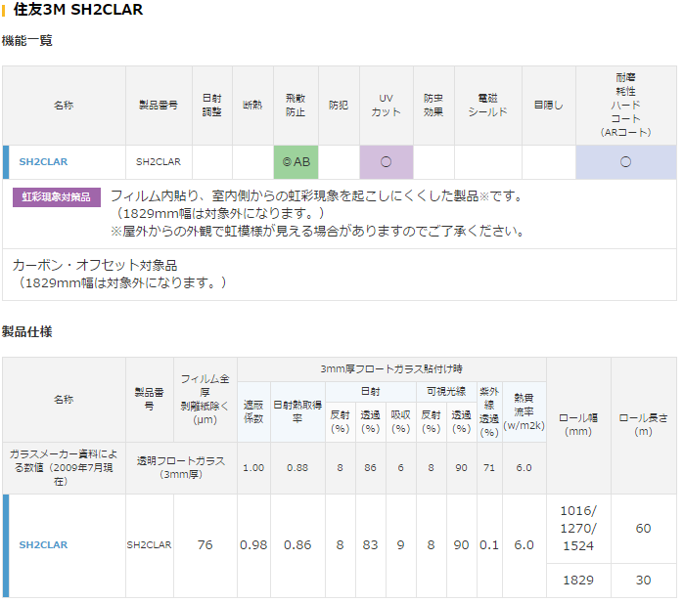Click the 76 film thickness value
The width and height of the screenshot is (684, 603).
(205, 544)
